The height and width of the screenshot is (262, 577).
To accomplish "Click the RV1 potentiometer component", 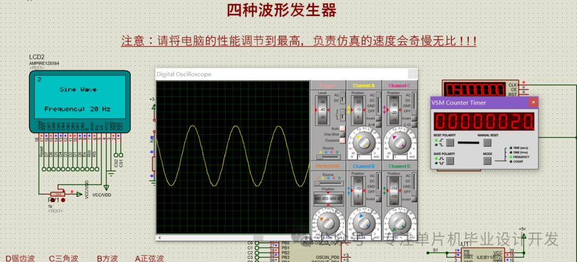I will 57,194.
